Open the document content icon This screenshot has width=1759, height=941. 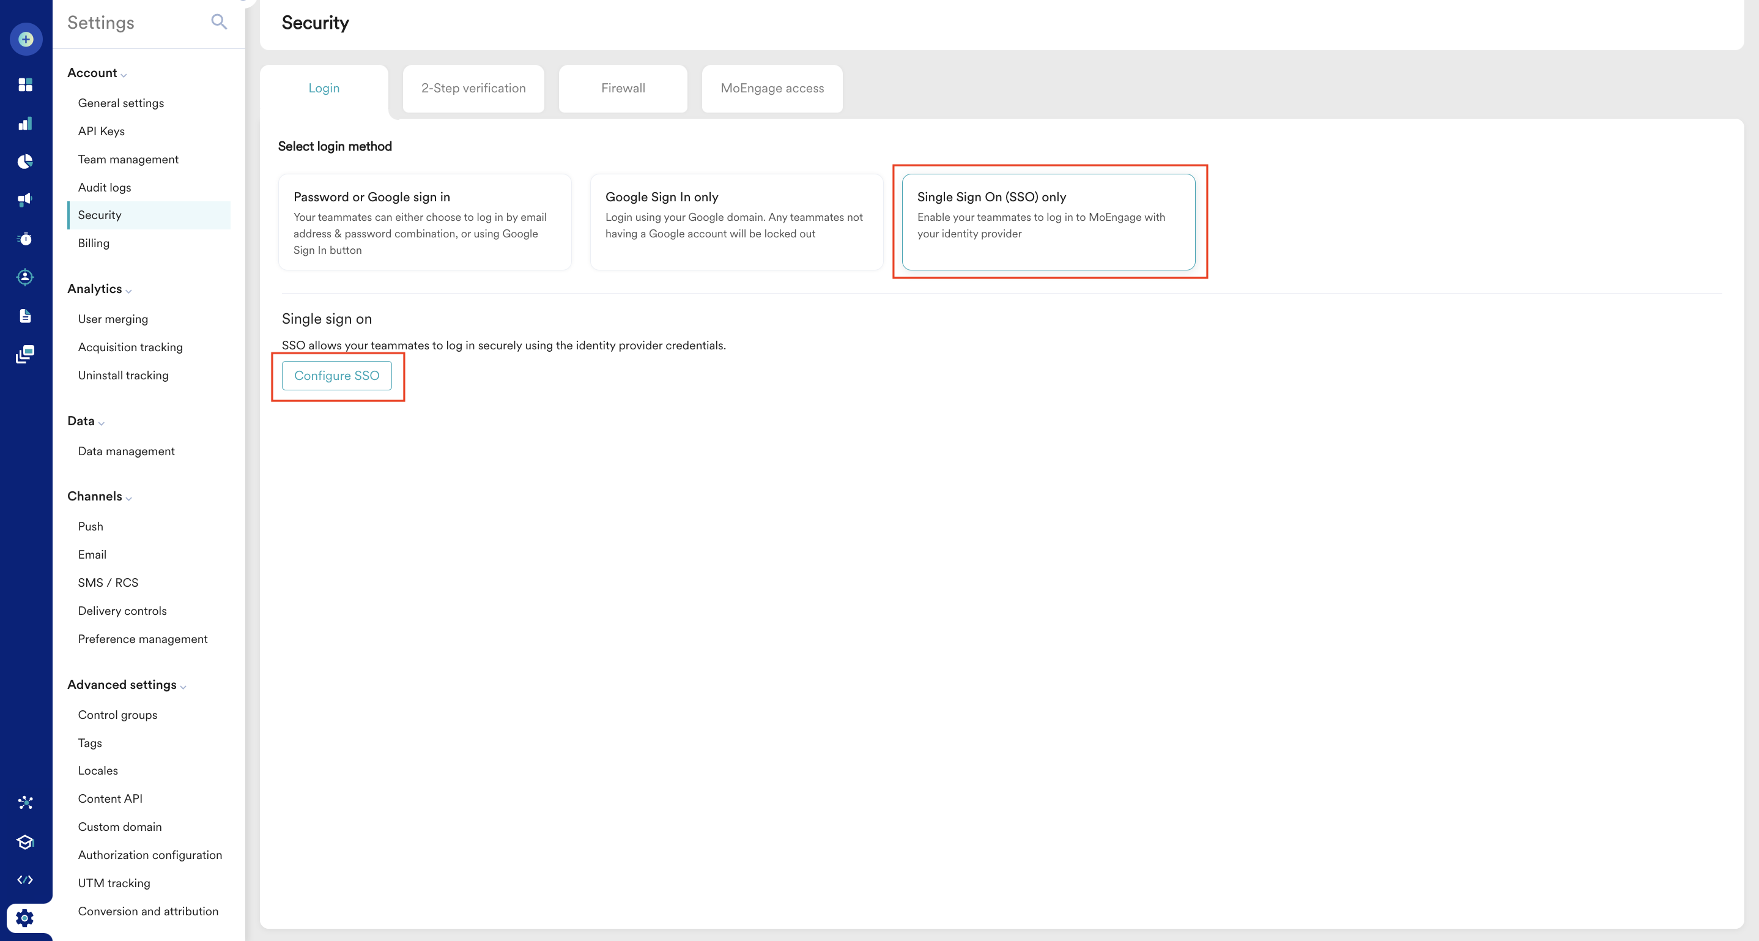(25, 316)
